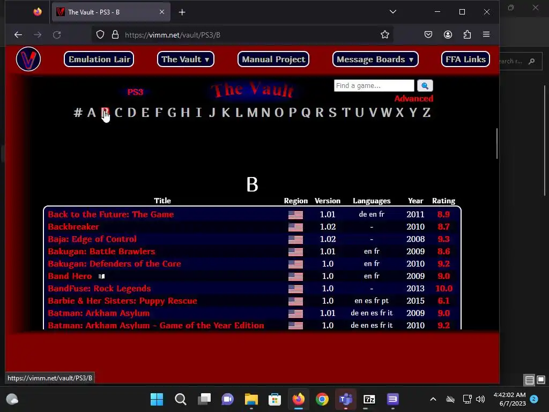The height and width of the screenshot is (412, 549).
Task: Open Batman: Arkham Asylum version 1.01 entry
Action: click(99, 313)
